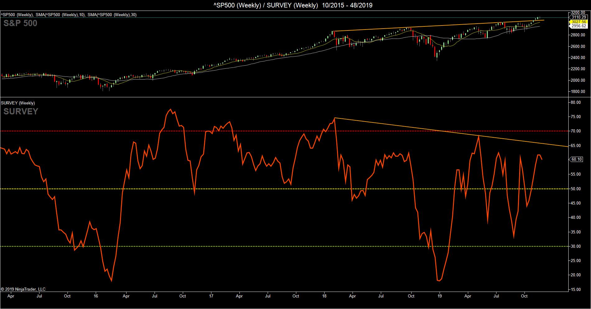Image resolution: width=591 pixels, height=309 pixels.
Task: Click the Oct label just before '16'
Action: pos(67,296)
